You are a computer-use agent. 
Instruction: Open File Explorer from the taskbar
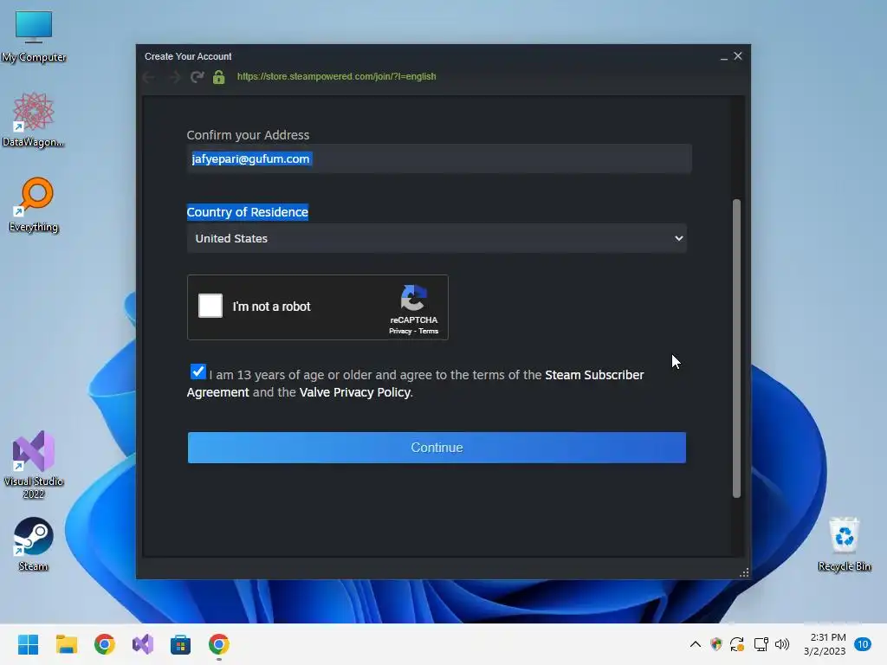67,644
